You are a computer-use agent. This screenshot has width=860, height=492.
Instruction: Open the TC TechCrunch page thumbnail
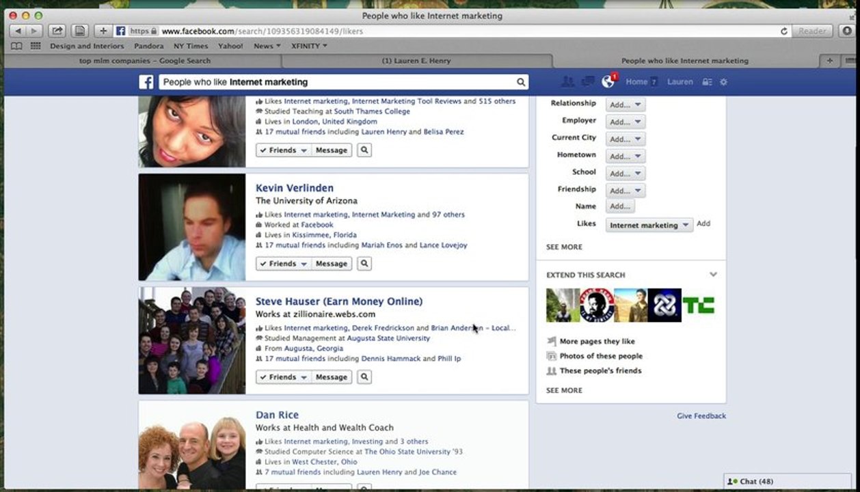pos(699,305)
